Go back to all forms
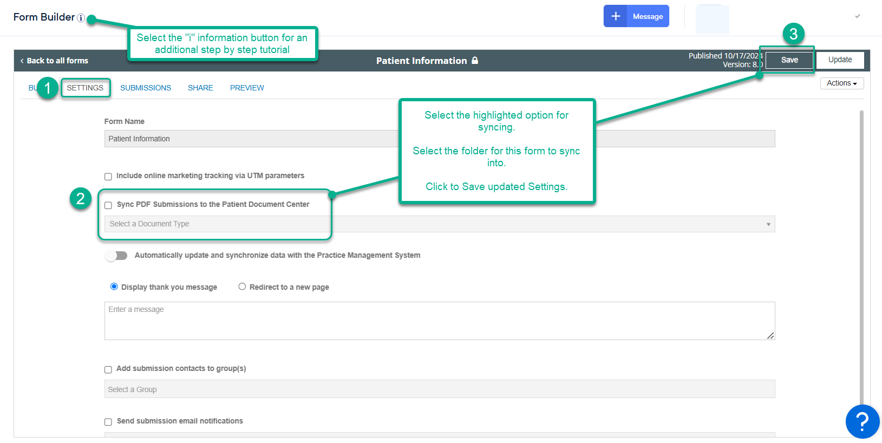The height and width of the screenshot is (443, 882). tap(54, 61)
